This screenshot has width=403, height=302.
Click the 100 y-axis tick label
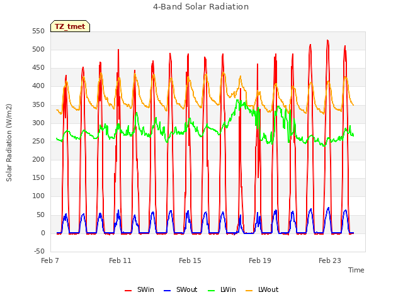pyautogui.click(x=38, y=196)
